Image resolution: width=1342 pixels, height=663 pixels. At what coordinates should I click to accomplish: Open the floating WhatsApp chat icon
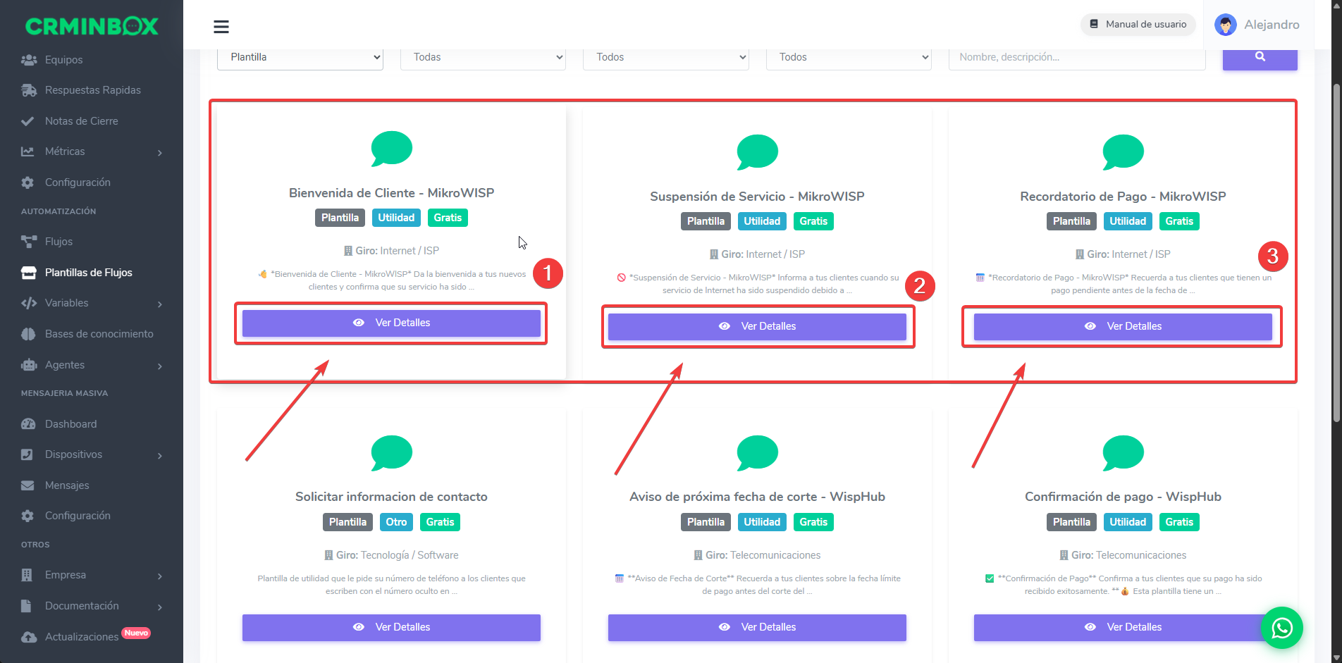click(x=1281, y=627)
